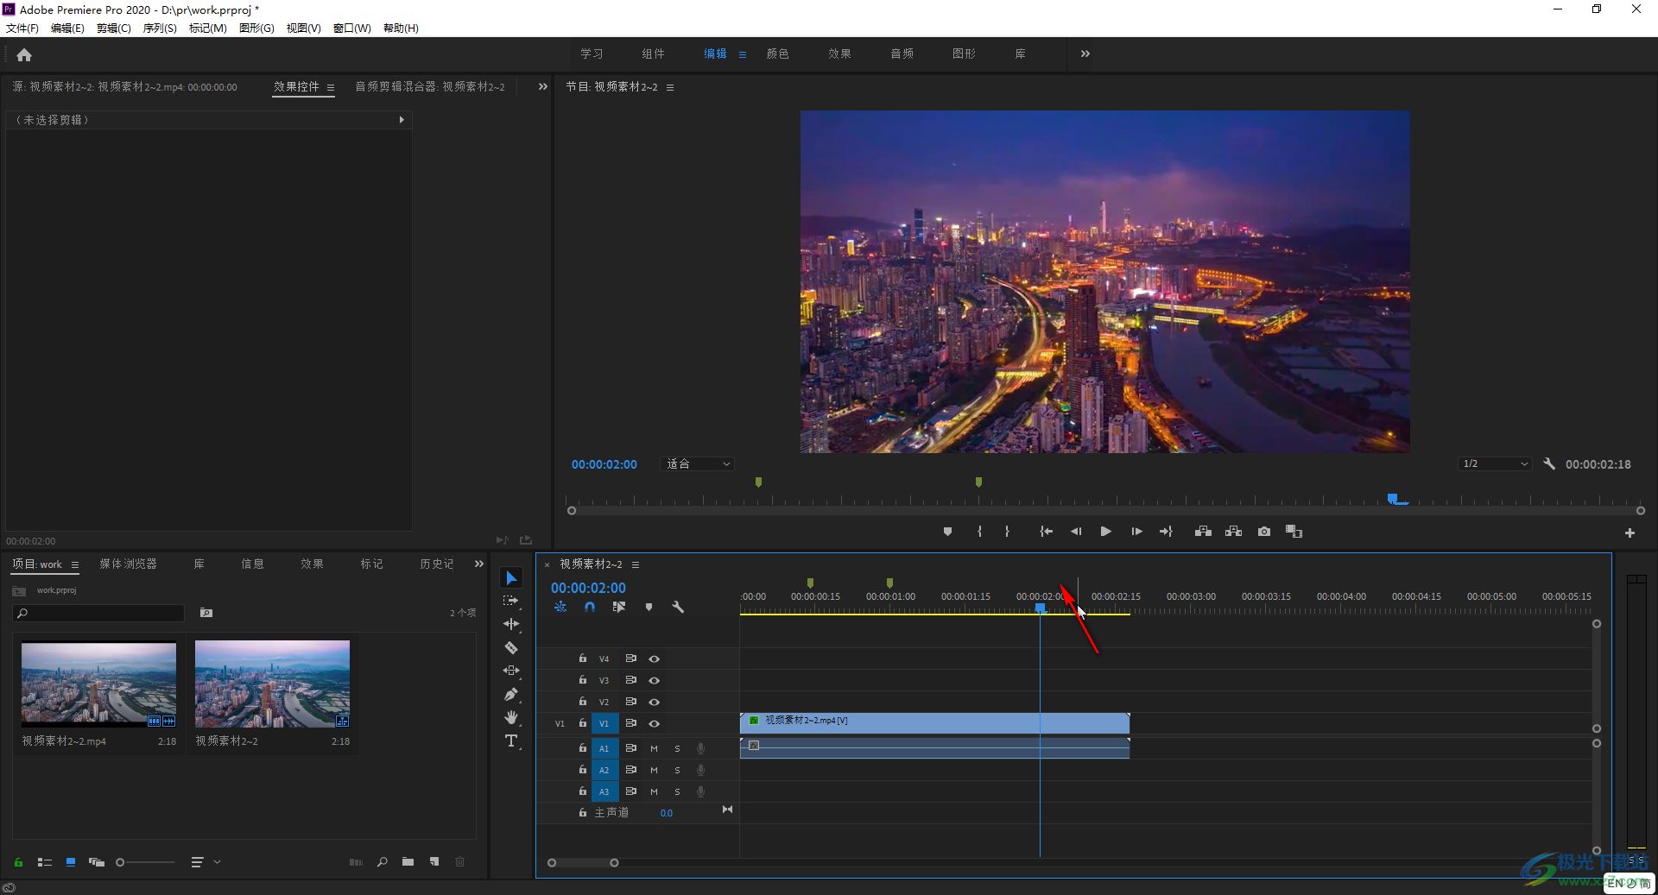Open the 文件 menu
This screenshot has width=1658, height=895.
(22, 28)
